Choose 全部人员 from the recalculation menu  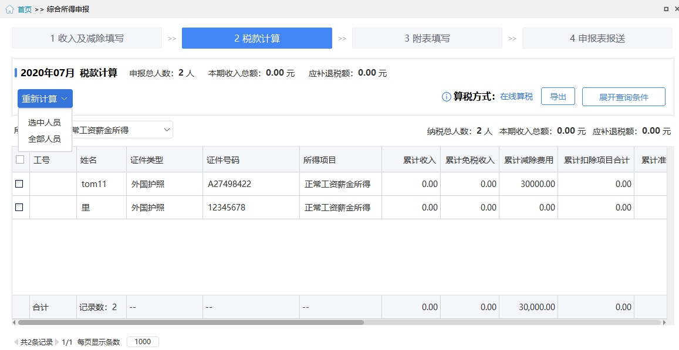(45, 139)
